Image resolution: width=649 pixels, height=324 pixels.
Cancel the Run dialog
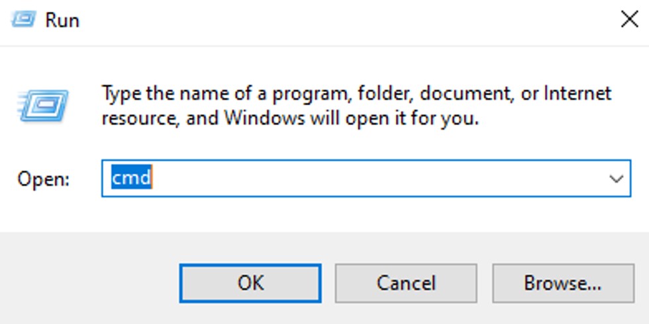[406, 283]
